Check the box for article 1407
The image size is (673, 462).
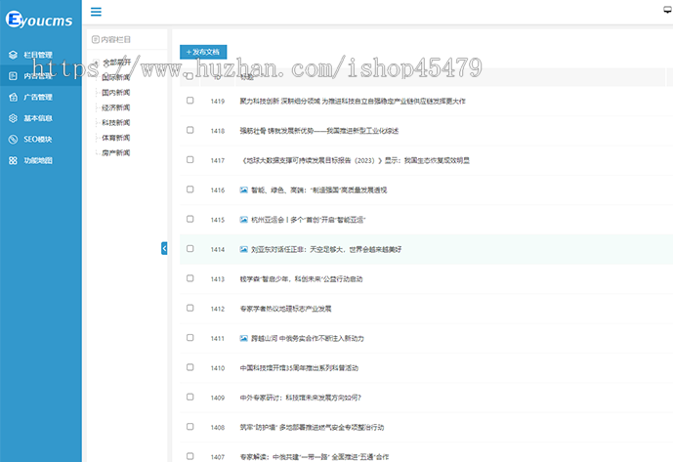coord(190,455)
